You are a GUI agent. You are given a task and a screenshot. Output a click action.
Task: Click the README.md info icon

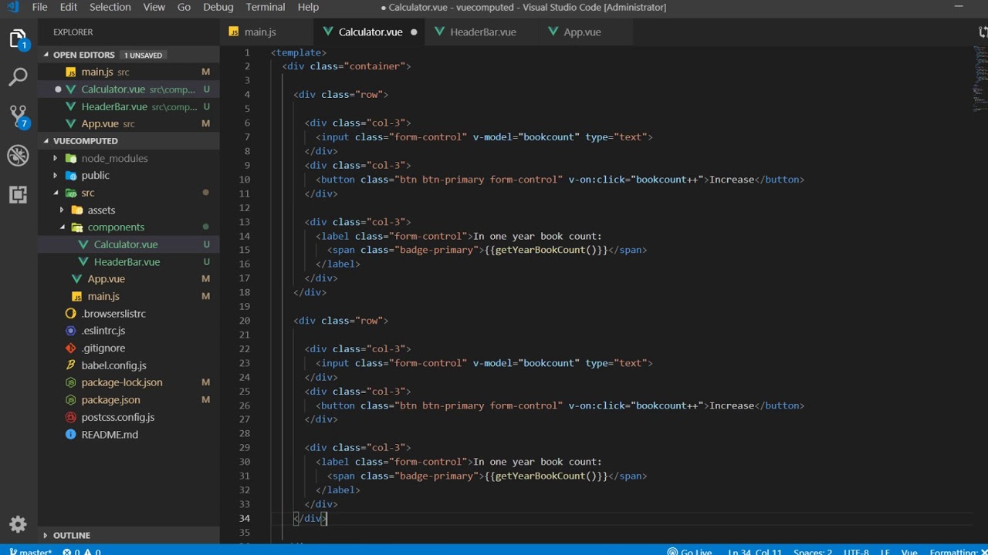71,435
